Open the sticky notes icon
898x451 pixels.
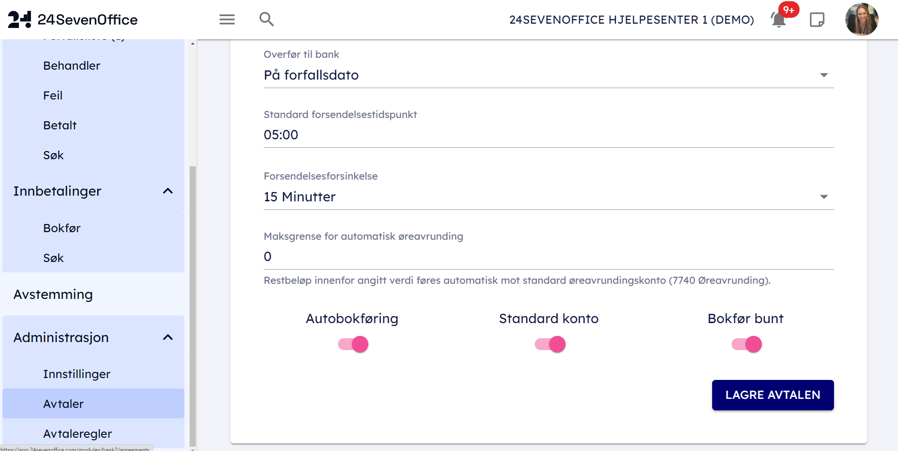point(817,20)
